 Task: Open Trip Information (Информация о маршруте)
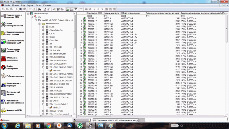[x=11, y=85]
